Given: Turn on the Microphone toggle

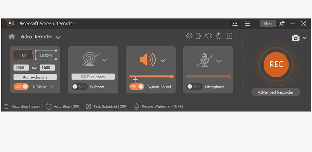Looking at the screenshot, I should 194,86.
